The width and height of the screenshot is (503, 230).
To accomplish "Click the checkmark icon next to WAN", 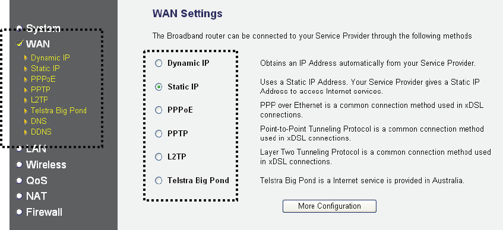I will [20, 43].
